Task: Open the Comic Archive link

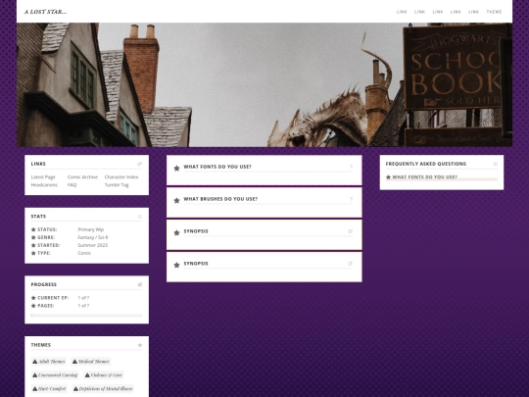Action: click(x=82, y=176)
